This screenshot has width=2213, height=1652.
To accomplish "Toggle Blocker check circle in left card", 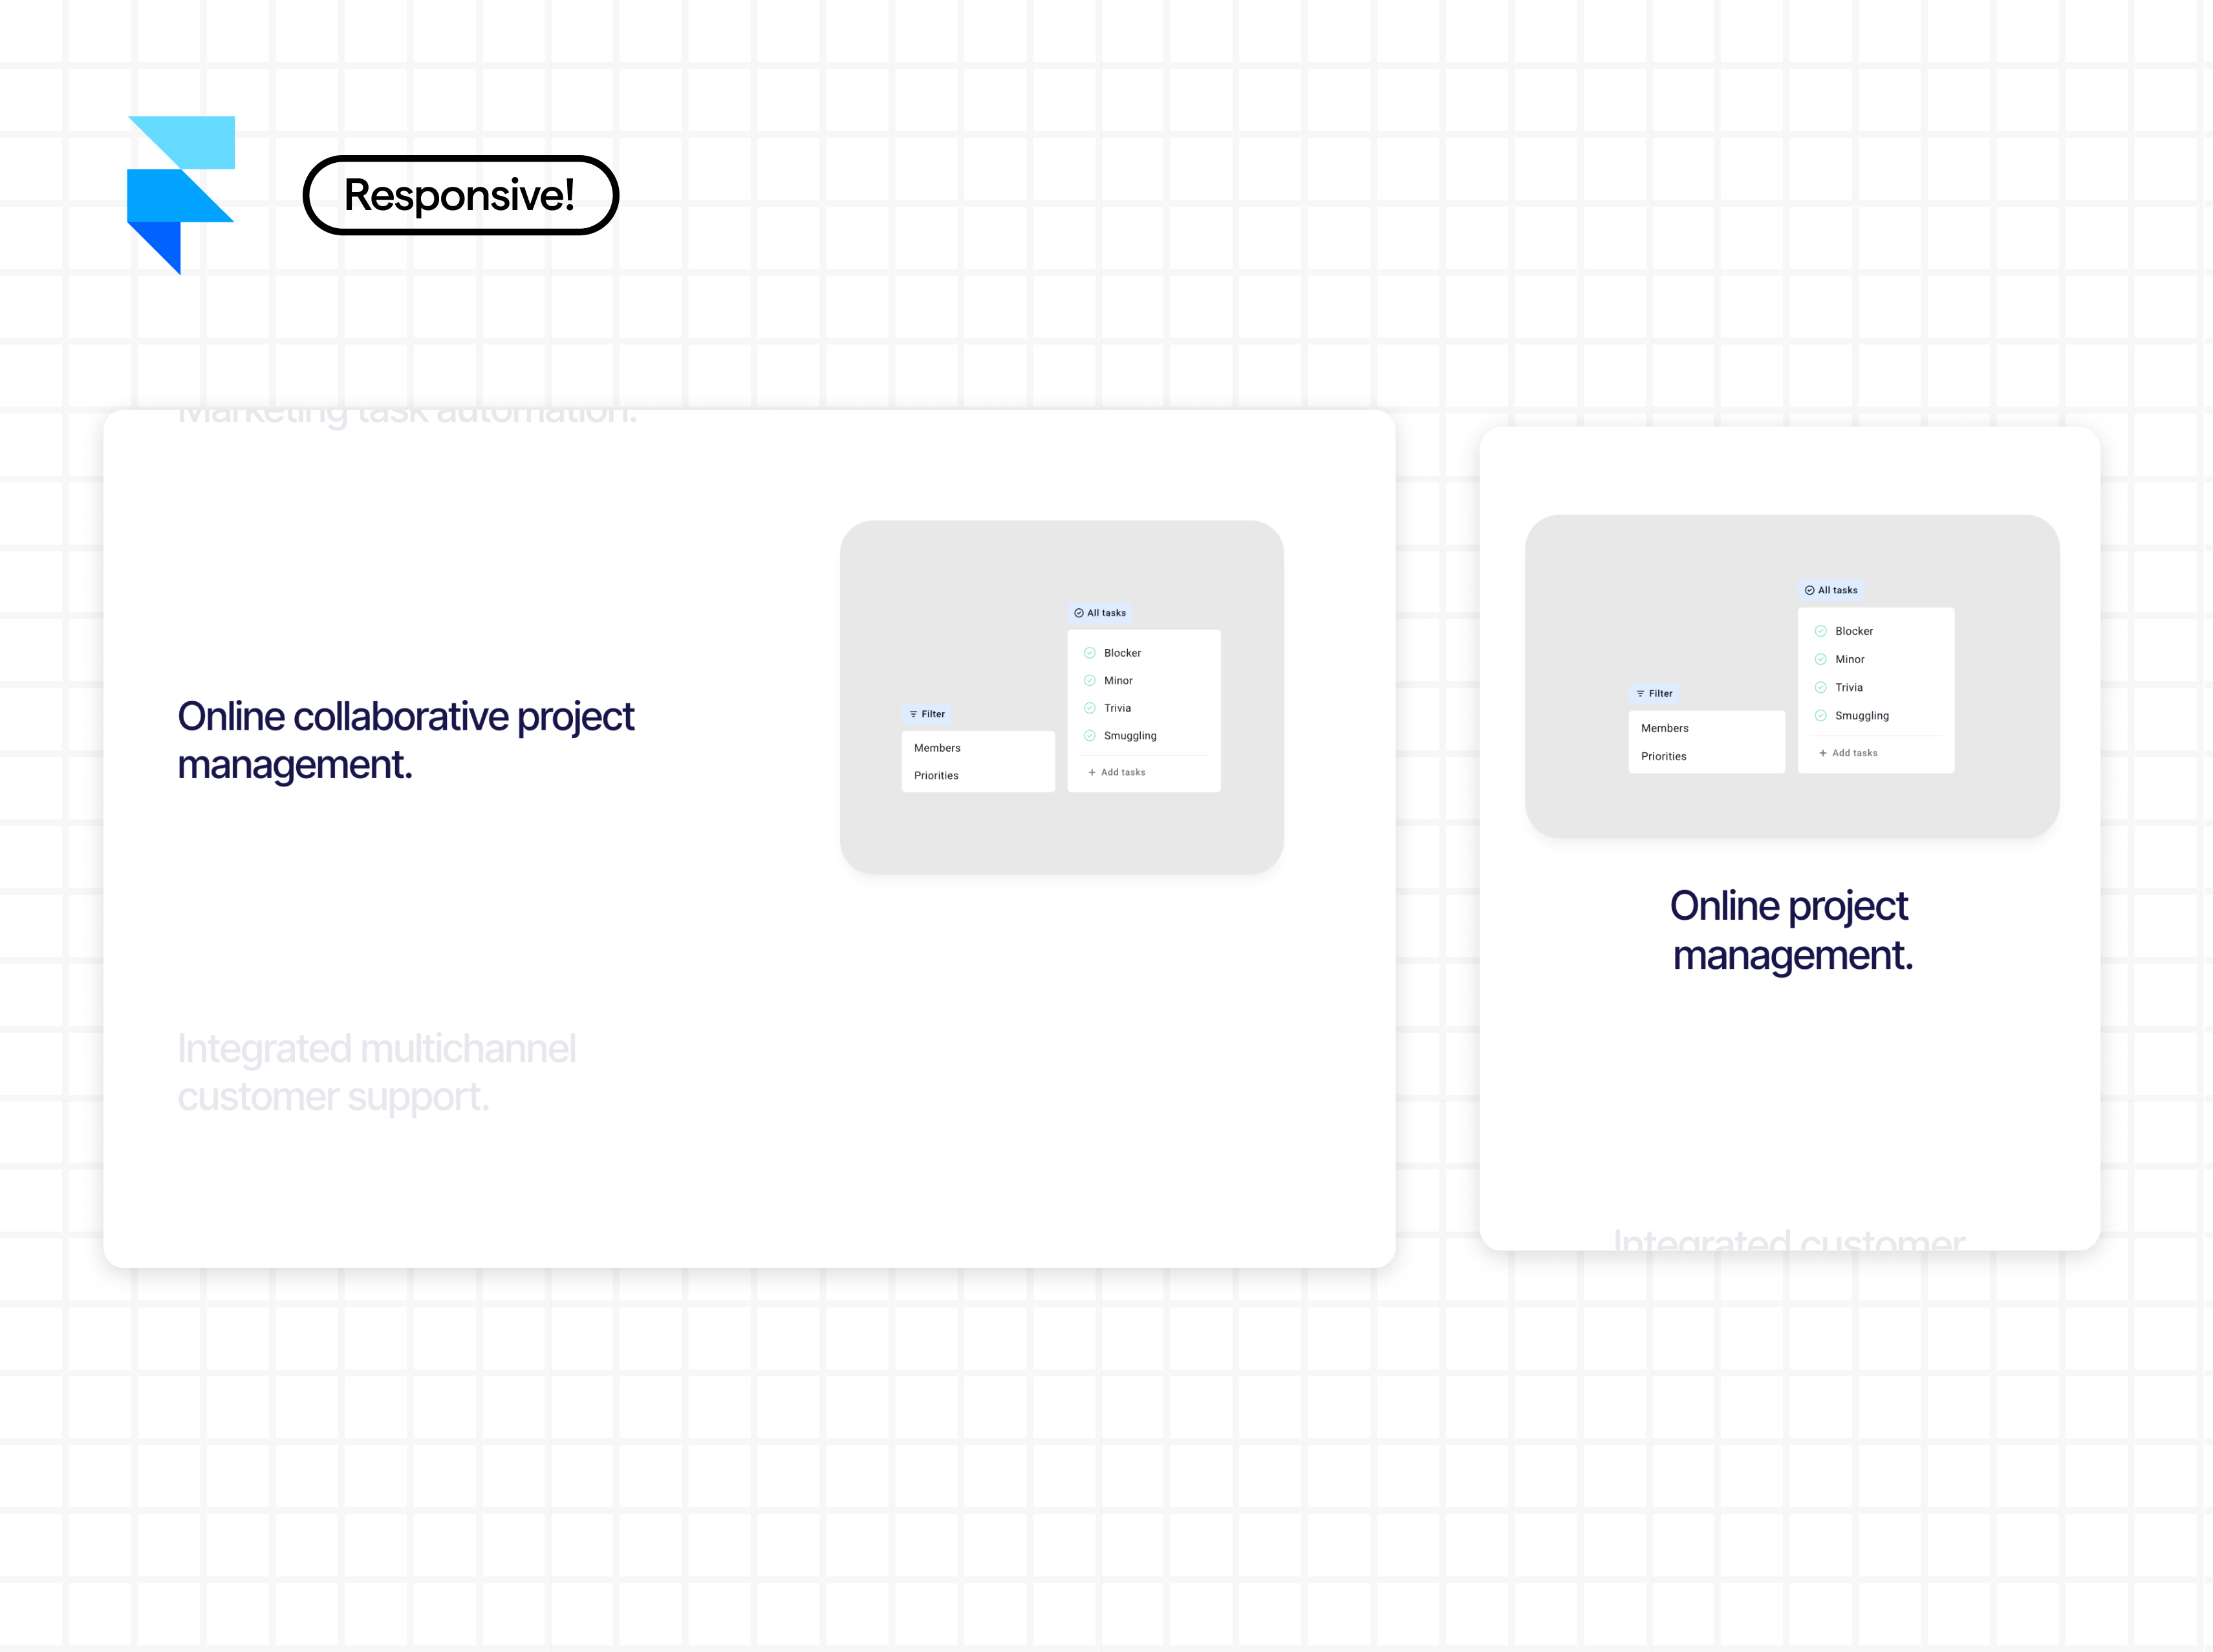I will point(1090,653).
